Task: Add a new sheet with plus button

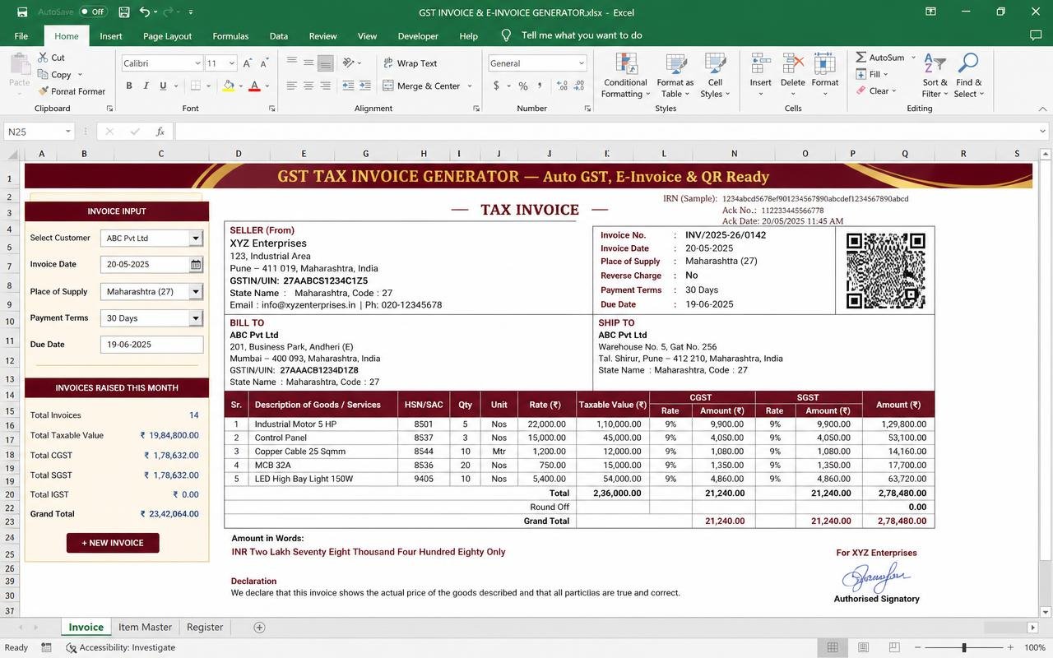Action: pyautogui.click(x=259, y=628)
